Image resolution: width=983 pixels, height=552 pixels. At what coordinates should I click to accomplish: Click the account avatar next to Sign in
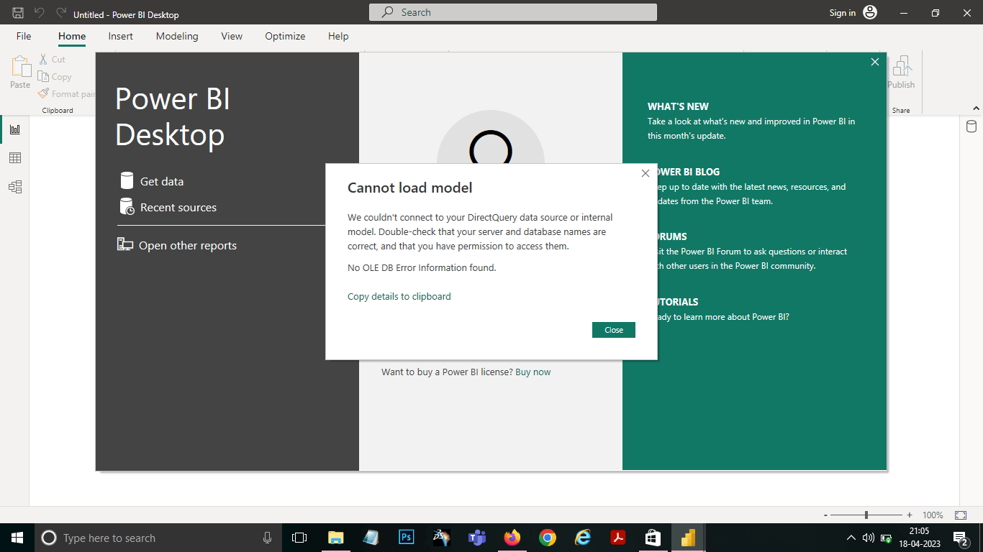[870, 12]
